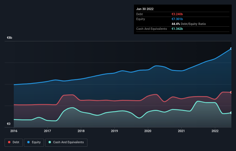This screenshot has height=151, width=236.
Task: Click the €0 y-axis label
Action: (9, 124)
